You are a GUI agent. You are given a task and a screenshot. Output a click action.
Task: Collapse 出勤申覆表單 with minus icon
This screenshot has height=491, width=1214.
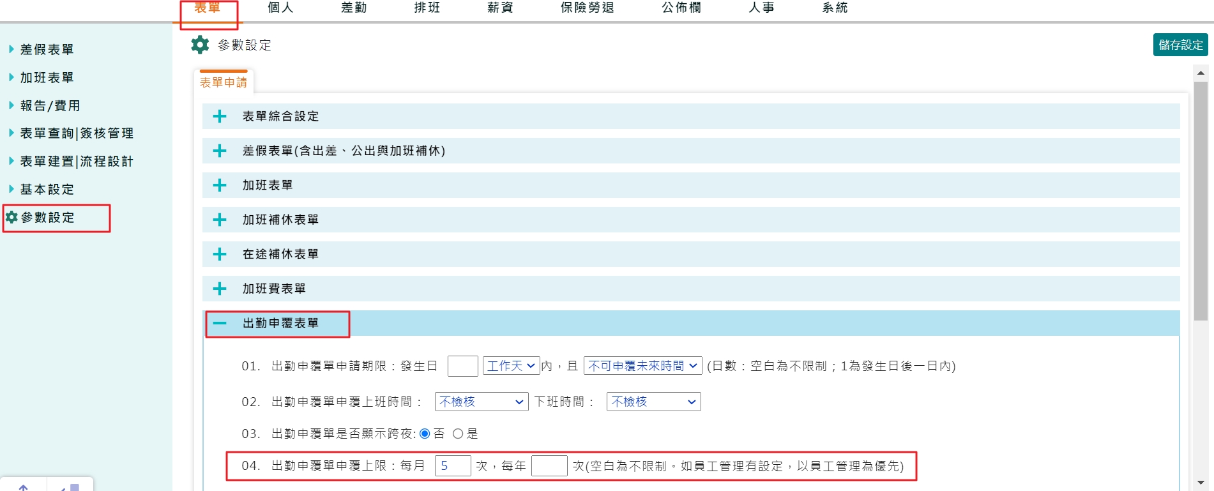[x=220, y=323]
